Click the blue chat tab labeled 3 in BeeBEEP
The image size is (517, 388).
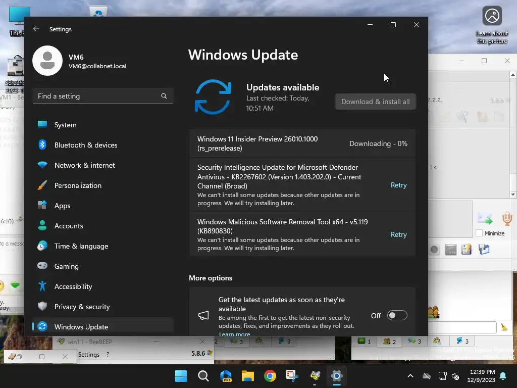point(462,341)
